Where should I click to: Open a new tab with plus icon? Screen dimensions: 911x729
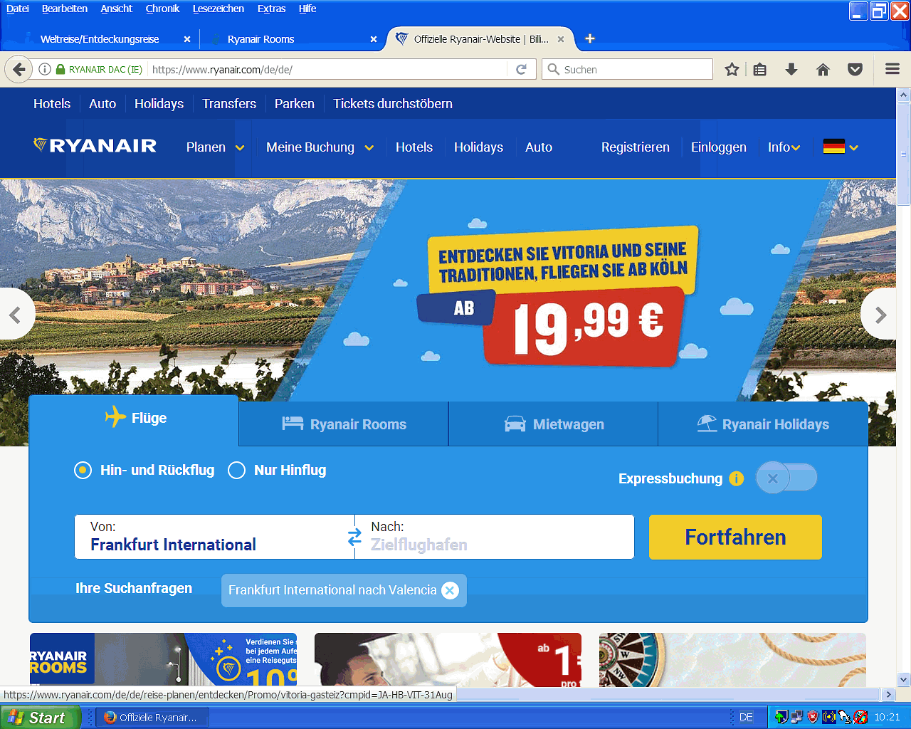click(x=589, y=38)
